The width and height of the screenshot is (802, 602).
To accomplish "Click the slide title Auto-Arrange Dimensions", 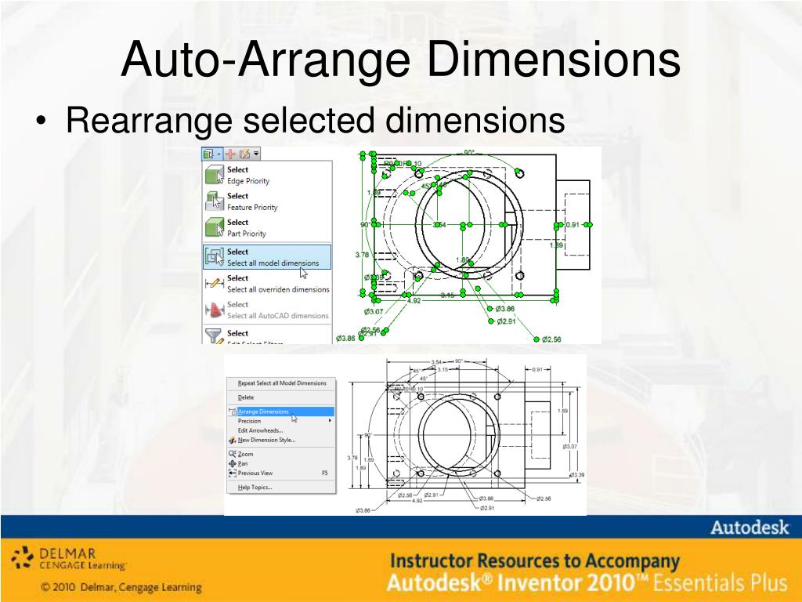I will 400,60.
